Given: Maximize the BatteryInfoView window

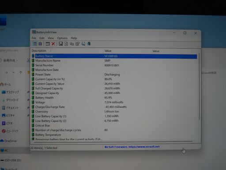Looking at the screenshot, I should click(185, 33).
